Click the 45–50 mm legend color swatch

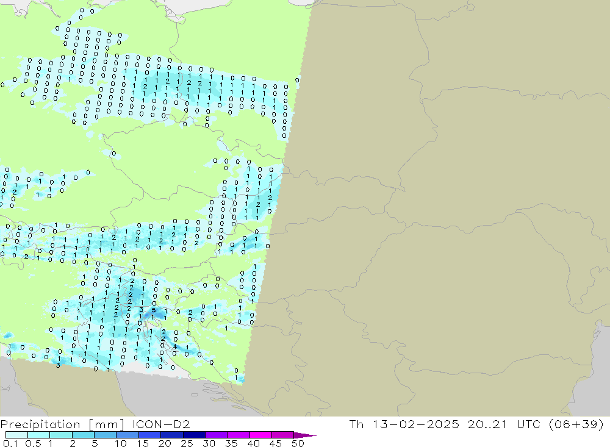pos(282,435)
